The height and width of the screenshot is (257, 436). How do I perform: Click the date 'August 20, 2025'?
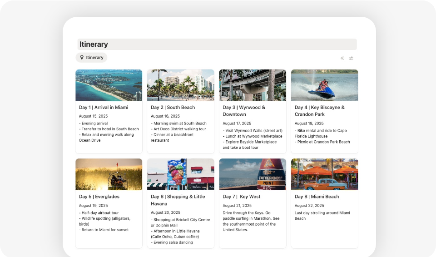tap(165, 213)
